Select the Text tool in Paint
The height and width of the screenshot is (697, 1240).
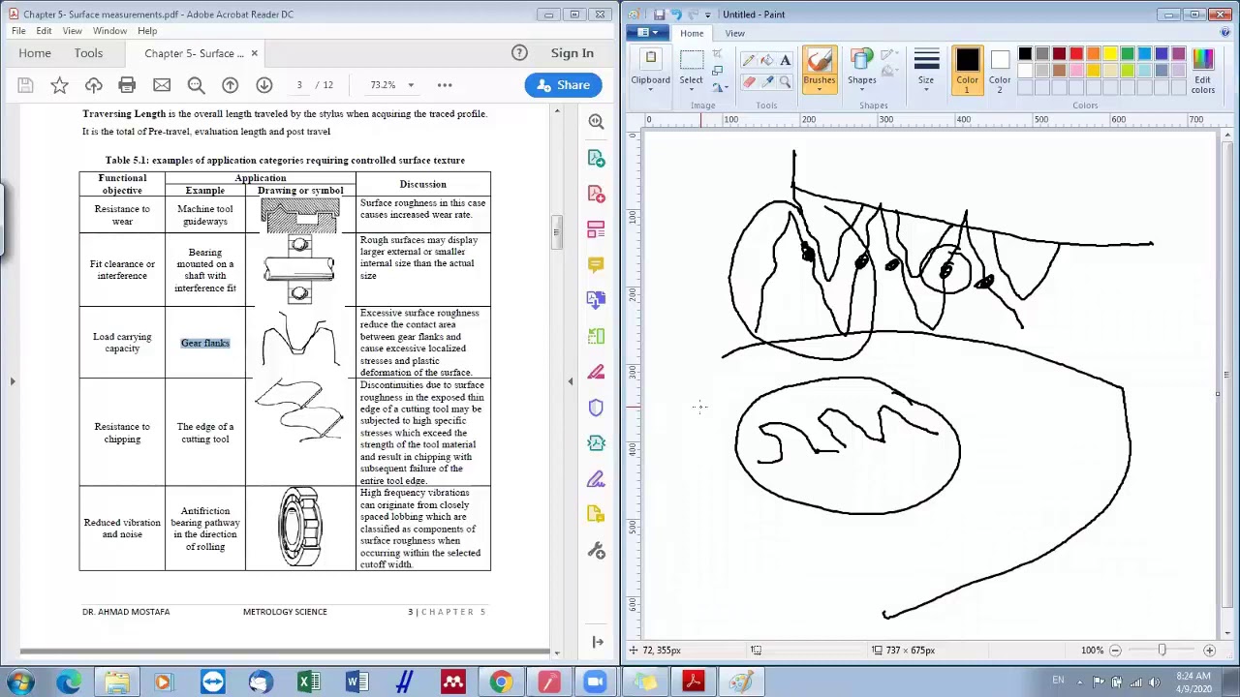[785, 60]
